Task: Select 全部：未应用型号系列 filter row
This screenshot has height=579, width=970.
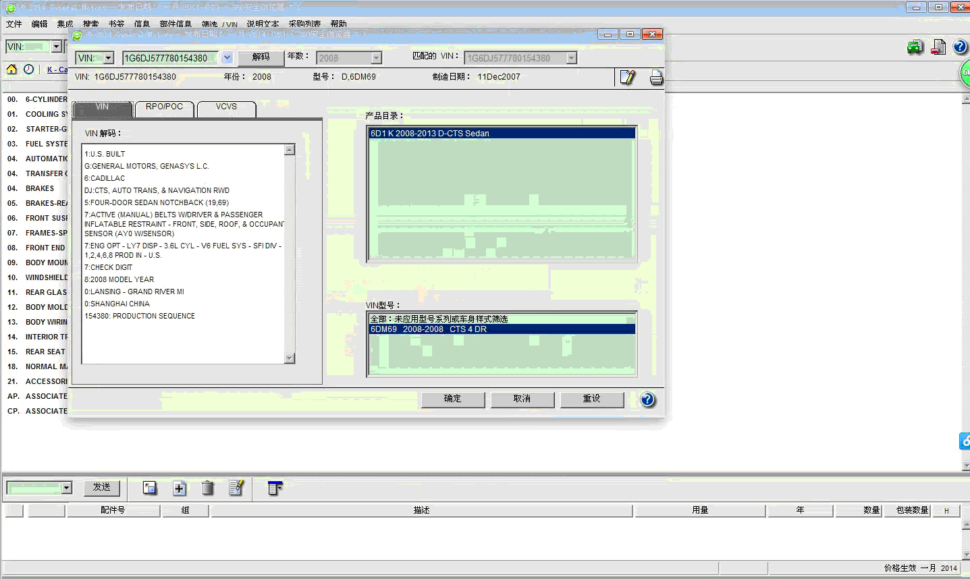Action: [x=502, y=319]
